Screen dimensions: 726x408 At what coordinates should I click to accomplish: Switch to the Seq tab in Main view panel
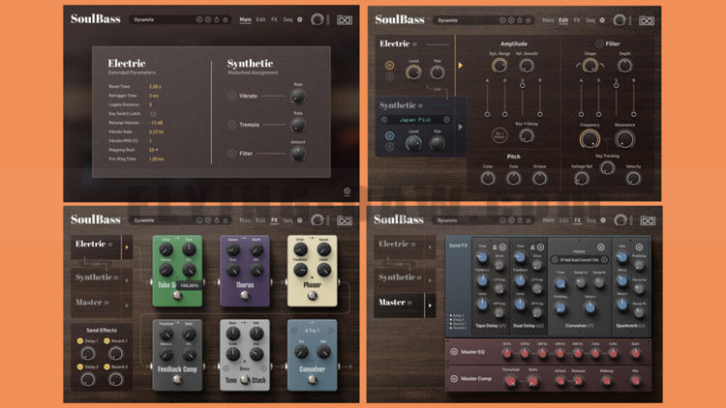287,19
